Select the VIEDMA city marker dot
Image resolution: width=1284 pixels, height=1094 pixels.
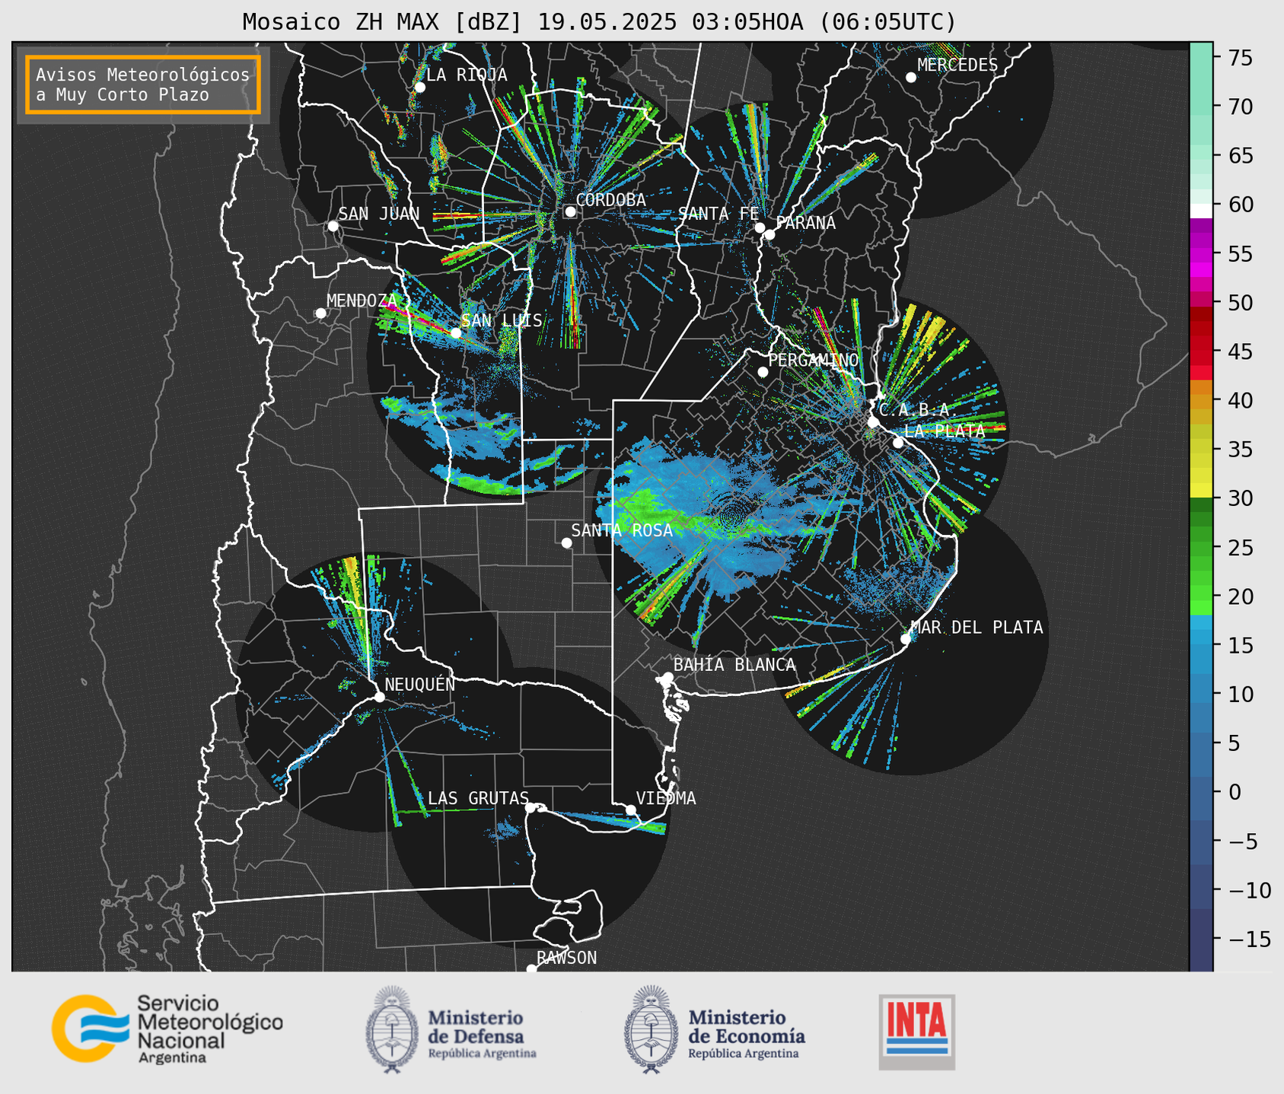pyautogui.click(x=631, y=809)
